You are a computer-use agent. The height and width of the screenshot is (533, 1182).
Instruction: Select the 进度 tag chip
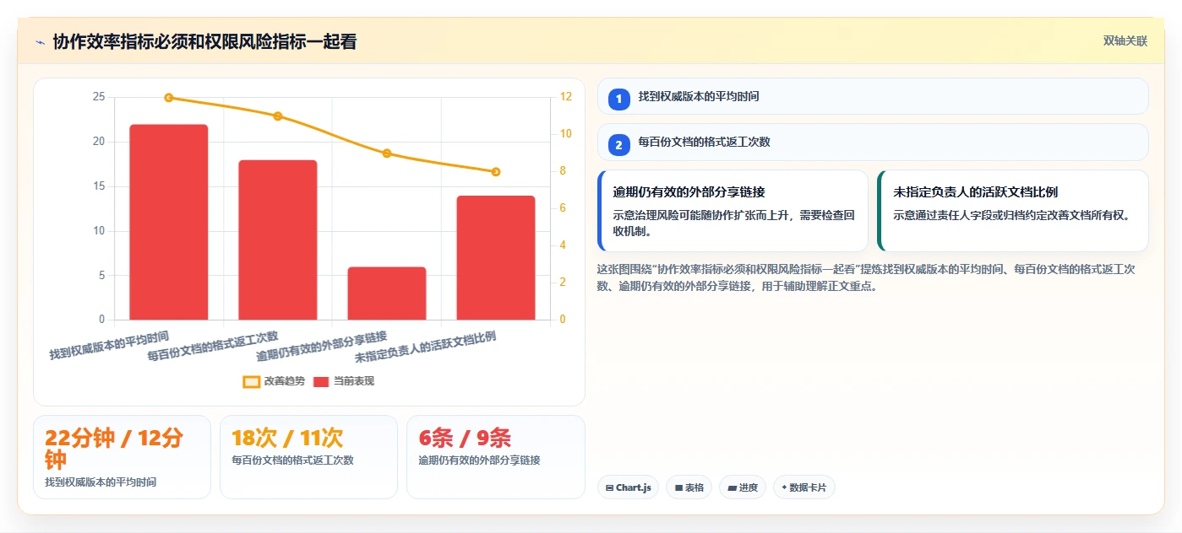743,487
